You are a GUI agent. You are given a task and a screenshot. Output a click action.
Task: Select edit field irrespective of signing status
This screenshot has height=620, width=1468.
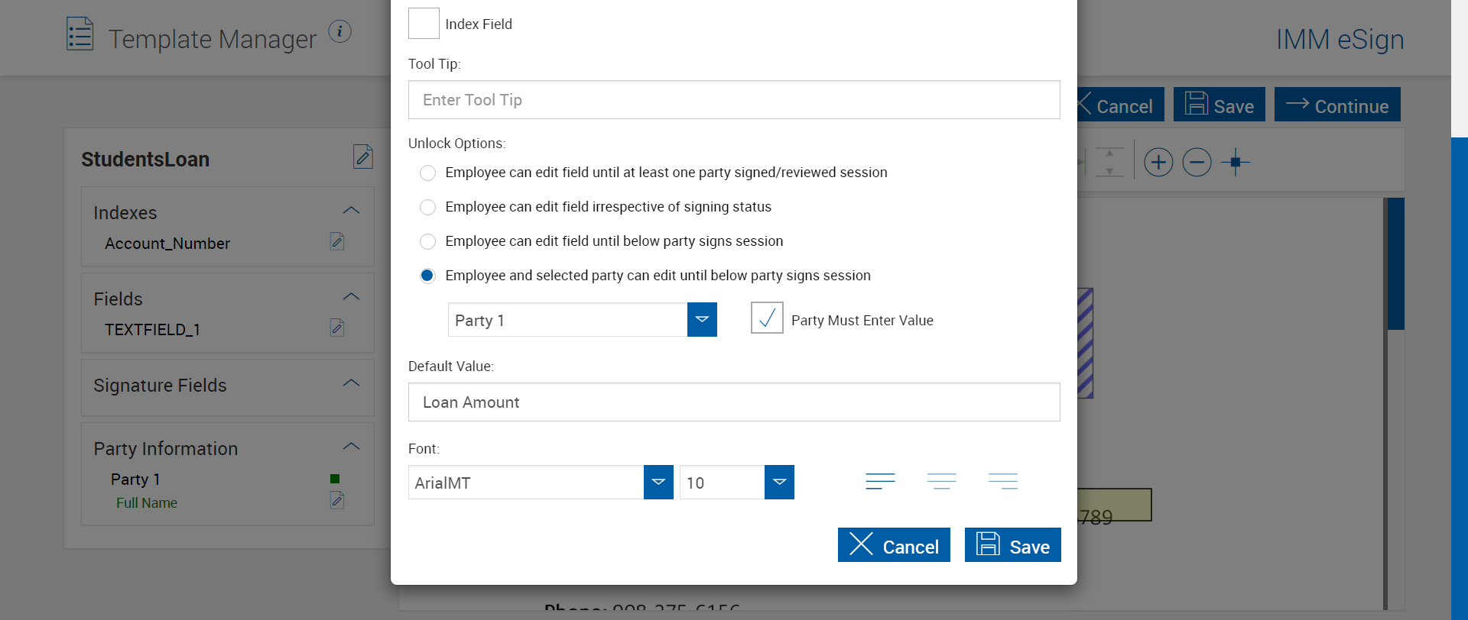[x=428, y=208]
